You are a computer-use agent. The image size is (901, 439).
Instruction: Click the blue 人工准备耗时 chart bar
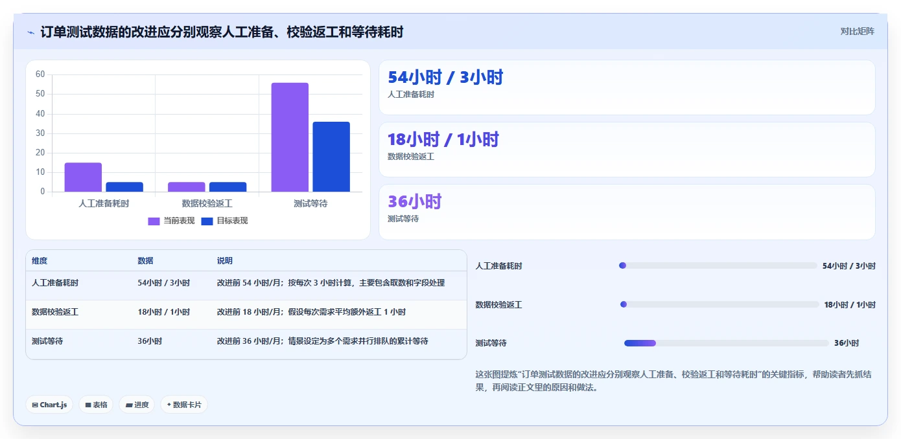point(124,187)
